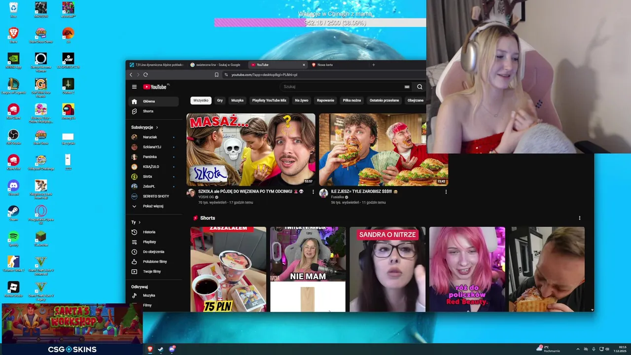
Task: Launch TLauncher from the desktop
Action: pyautogui.click(x=41, y=239)
